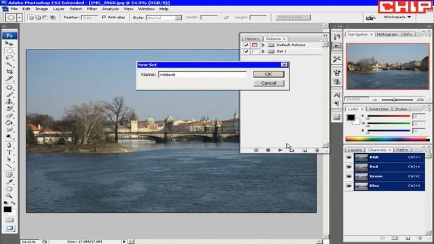Select the Paint Bucket tool

click(x=9, y=123)
